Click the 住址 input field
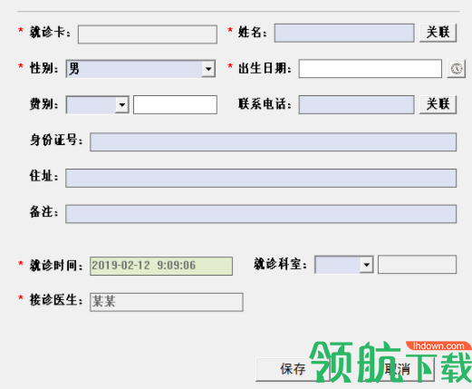Screen dimensions: 472x389 (x=261, y=178)
